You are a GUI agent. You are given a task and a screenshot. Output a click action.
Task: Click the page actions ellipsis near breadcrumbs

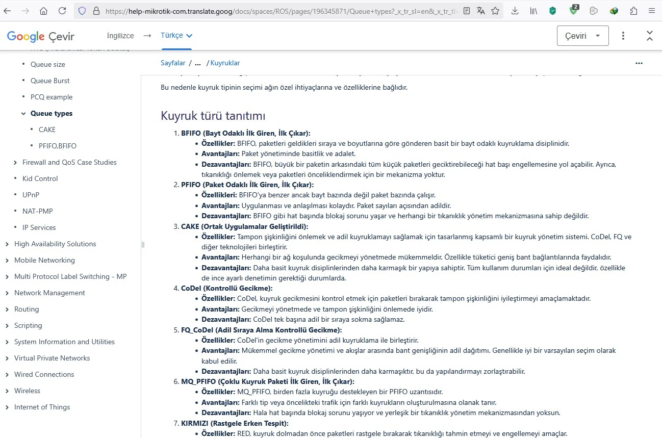pos(639,63)
